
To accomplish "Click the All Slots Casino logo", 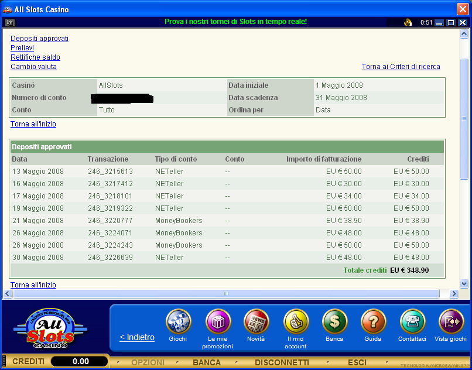I will pos(50,329).
